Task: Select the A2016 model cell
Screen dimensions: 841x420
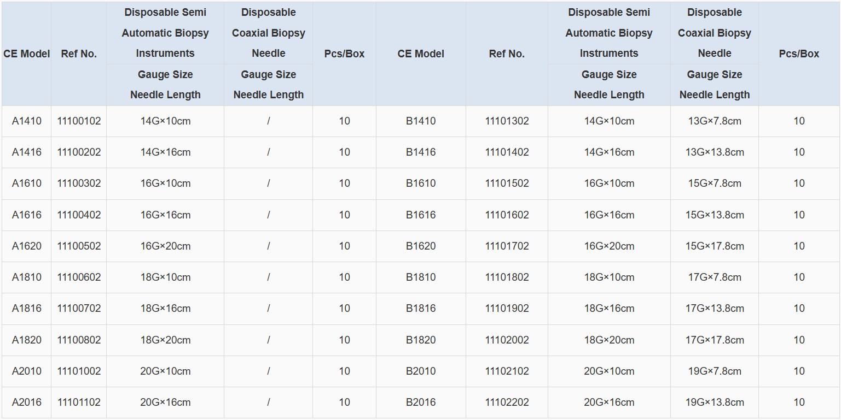Action: pyautogui.click(x=27, y=403)
